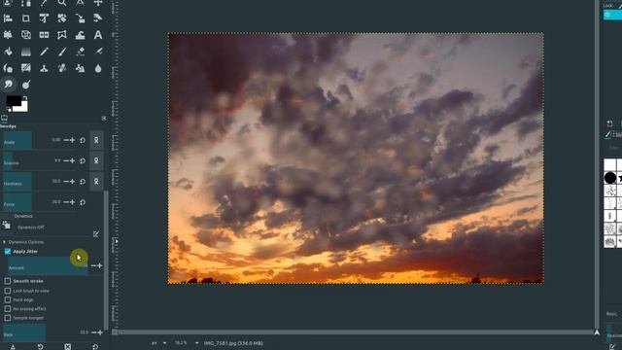Enable the Smooth stroke checkbox
The height and width of the screenshot is (350, 622).
pos(8,281)
